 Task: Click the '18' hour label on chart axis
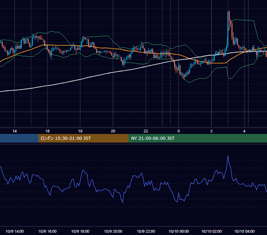coord(80,131)
